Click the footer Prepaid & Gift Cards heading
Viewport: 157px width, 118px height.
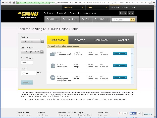coord(67,112)
